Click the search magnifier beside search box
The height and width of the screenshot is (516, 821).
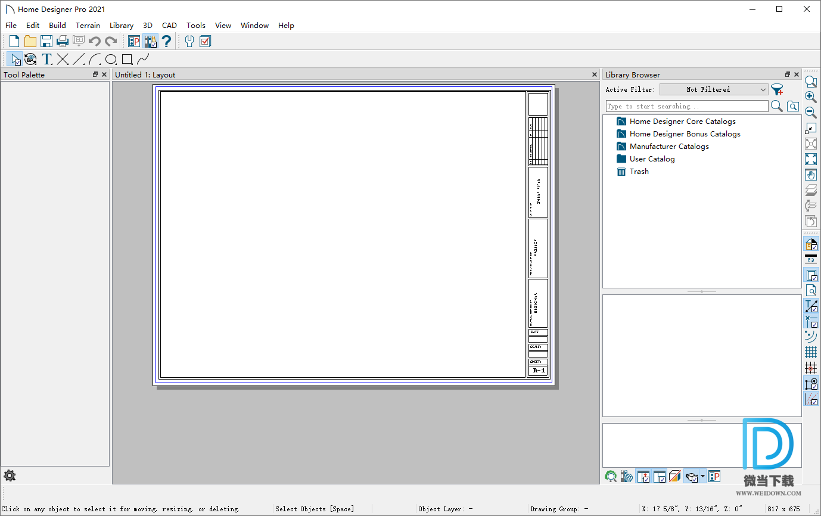(x=777, y=106)
